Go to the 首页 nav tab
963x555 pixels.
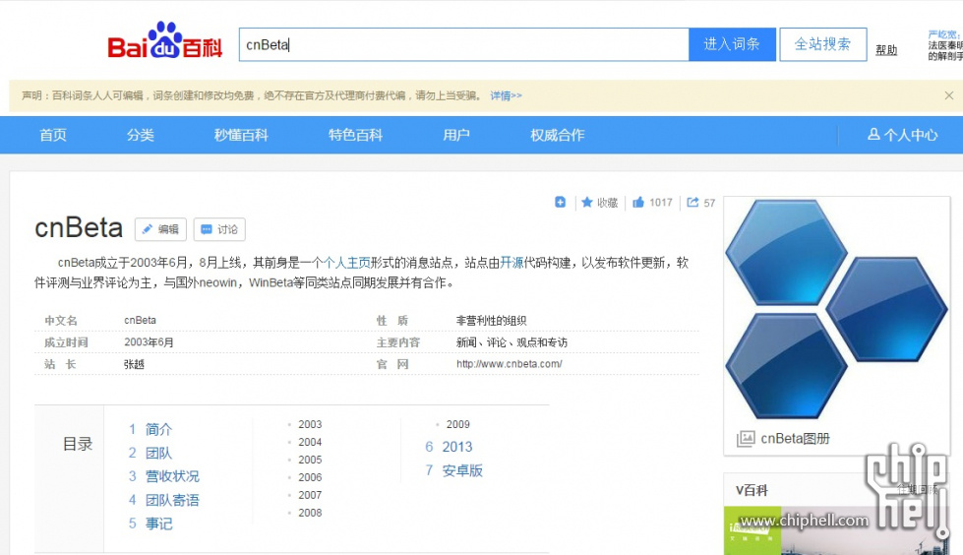(53, 135)
